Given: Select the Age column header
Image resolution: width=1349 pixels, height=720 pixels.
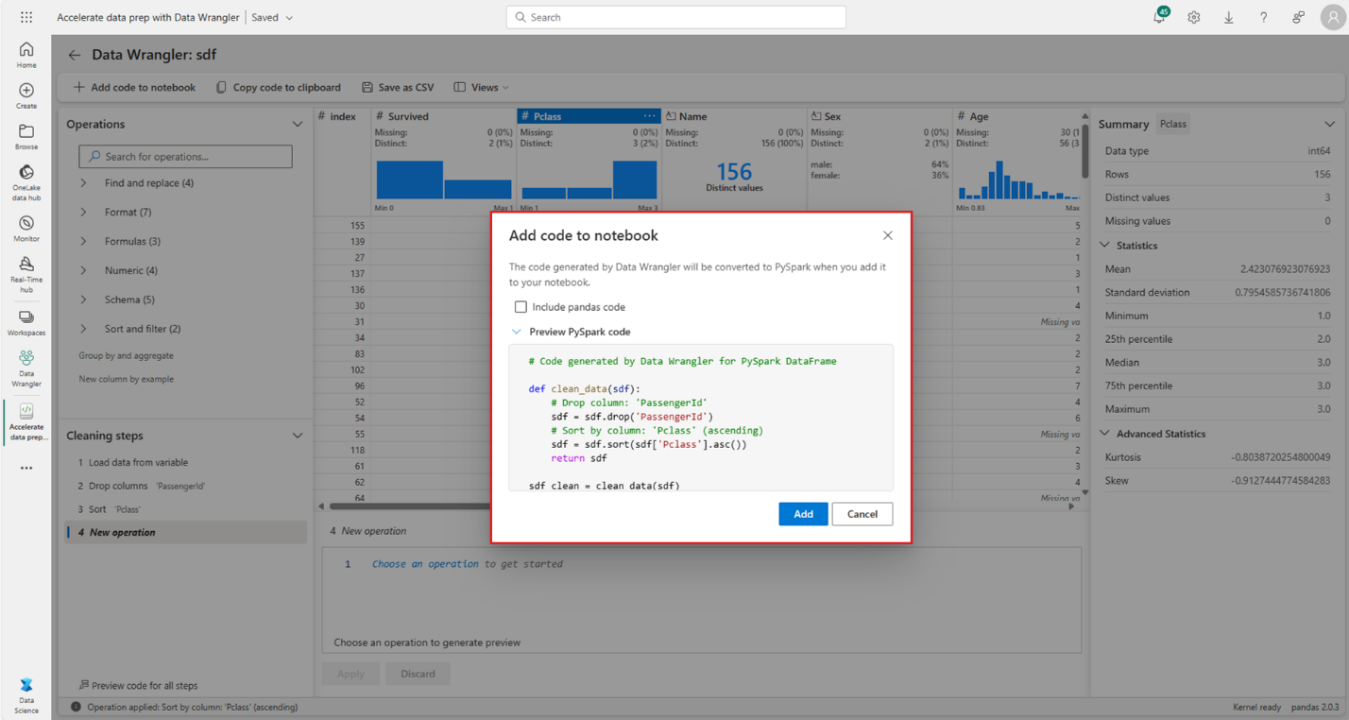Looking at the screenshot, I should pos(1016,116).
